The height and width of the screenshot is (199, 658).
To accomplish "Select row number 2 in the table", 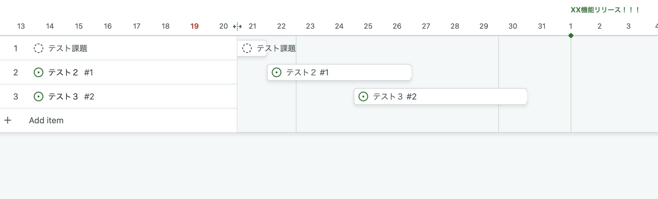I will click(16, 72).
